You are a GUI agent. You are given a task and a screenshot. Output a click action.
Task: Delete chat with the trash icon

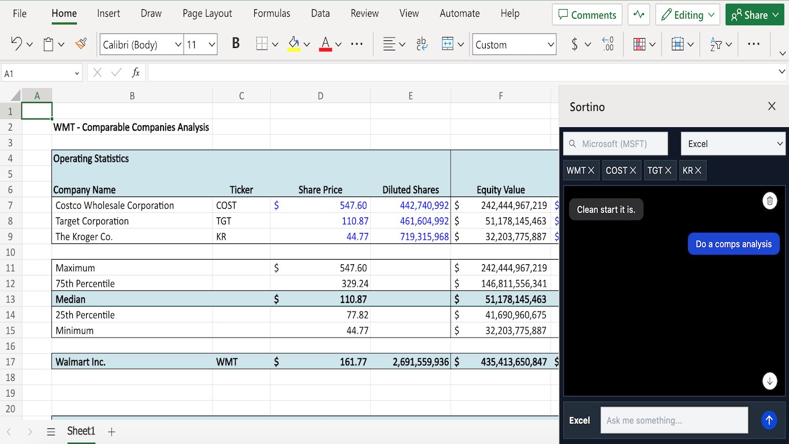(x=769, y=201)
